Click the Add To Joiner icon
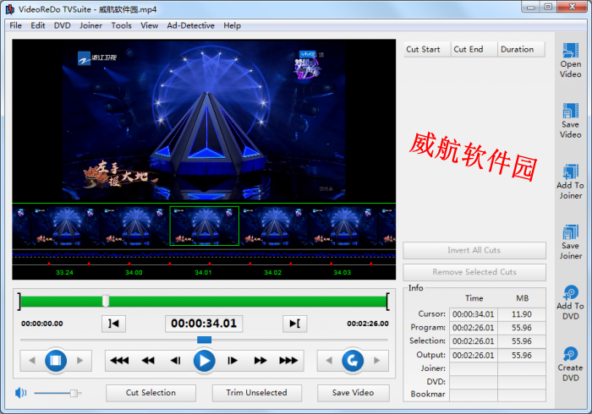 (x=571, y=182)
